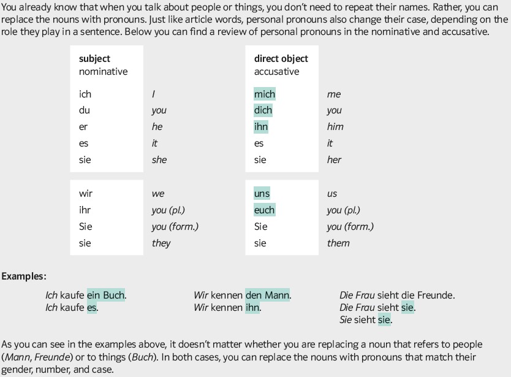Click the italic translation "they"
511x377 pixels.
coord(161,243)
